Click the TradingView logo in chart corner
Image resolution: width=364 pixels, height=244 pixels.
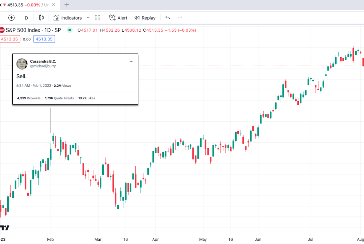point(4,228)
